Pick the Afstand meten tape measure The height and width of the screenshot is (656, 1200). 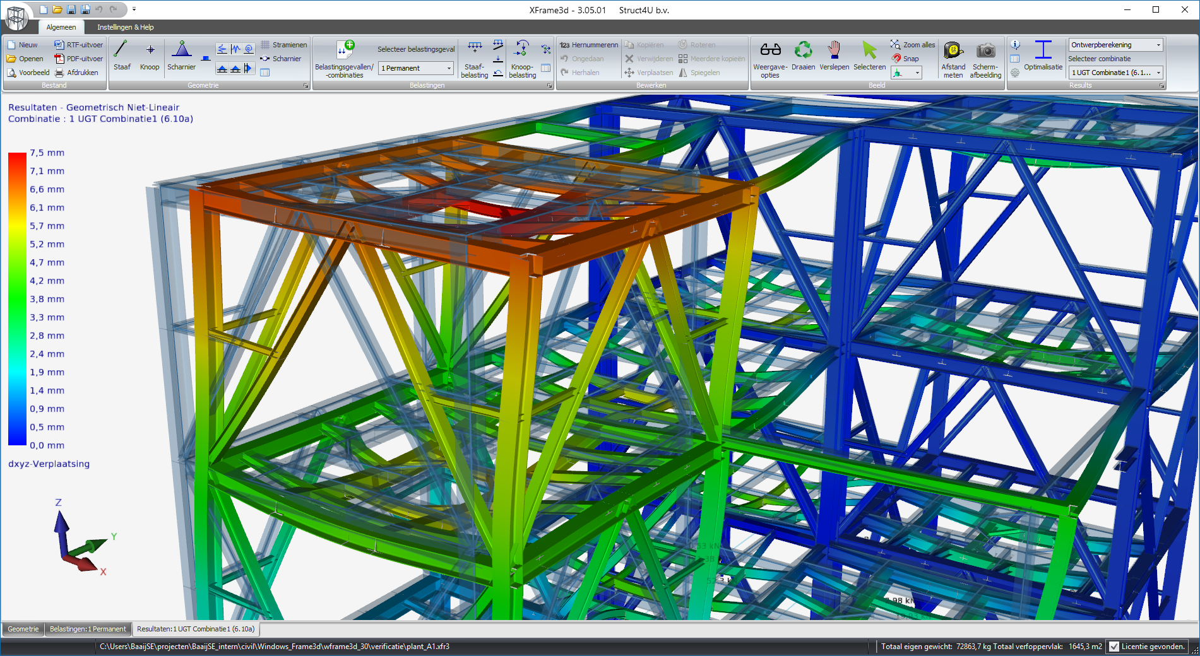(x=953, y=56)
